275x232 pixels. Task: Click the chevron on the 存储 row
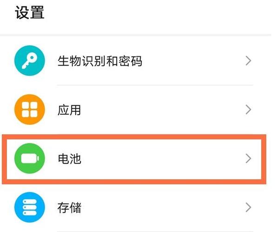click(x=249, y=207)
